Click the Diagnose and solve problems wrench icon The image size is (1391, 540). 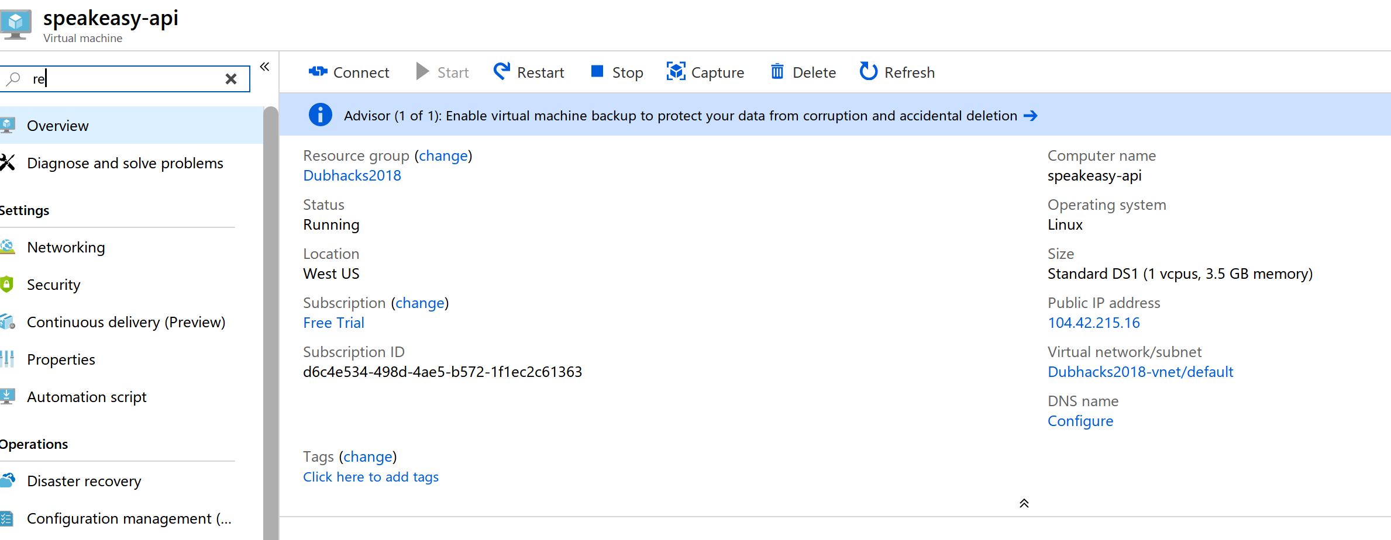7,162
